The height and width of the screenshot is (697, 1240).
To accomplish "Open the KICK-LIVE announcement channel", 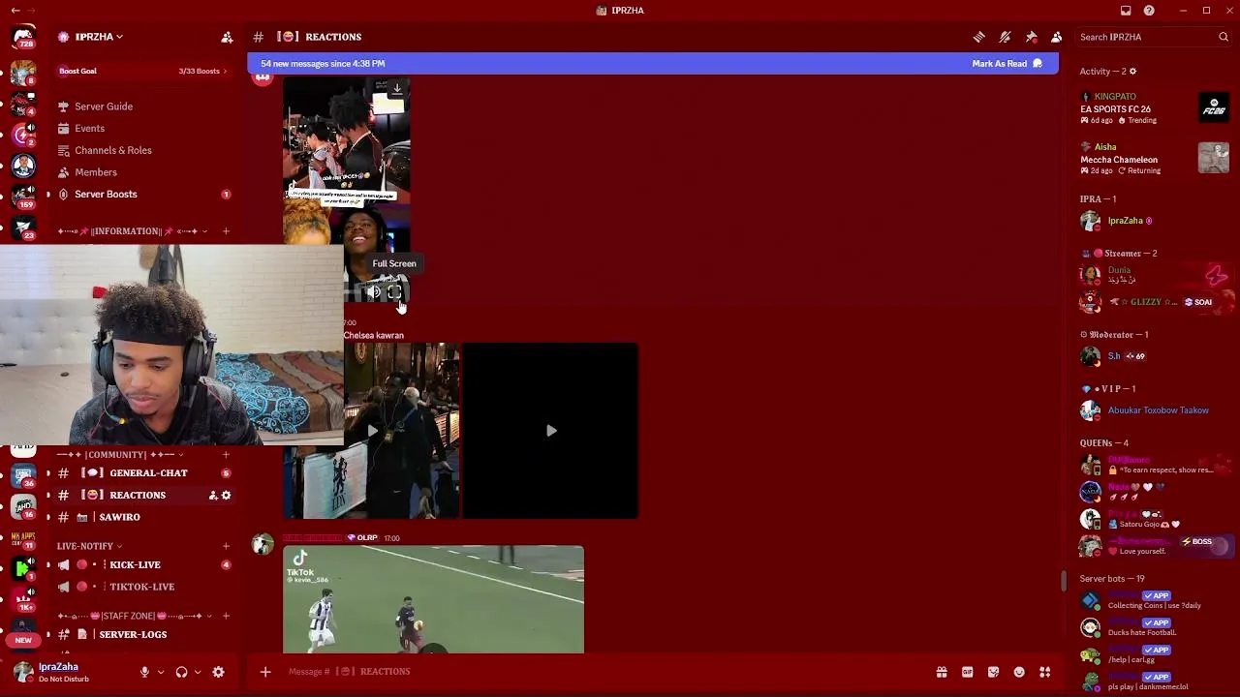I will pos(143,564).
